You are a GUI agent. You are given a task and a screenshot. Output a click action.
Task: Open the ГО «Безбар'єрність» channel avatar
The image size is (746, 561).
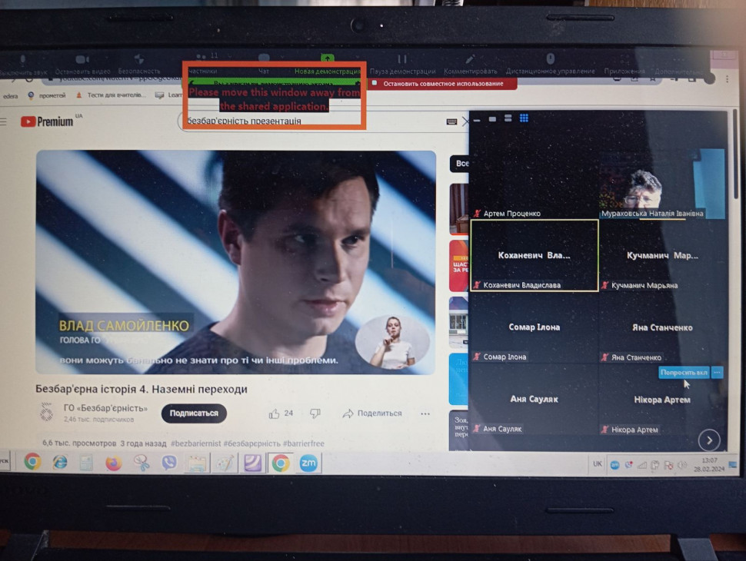[47, 412]
